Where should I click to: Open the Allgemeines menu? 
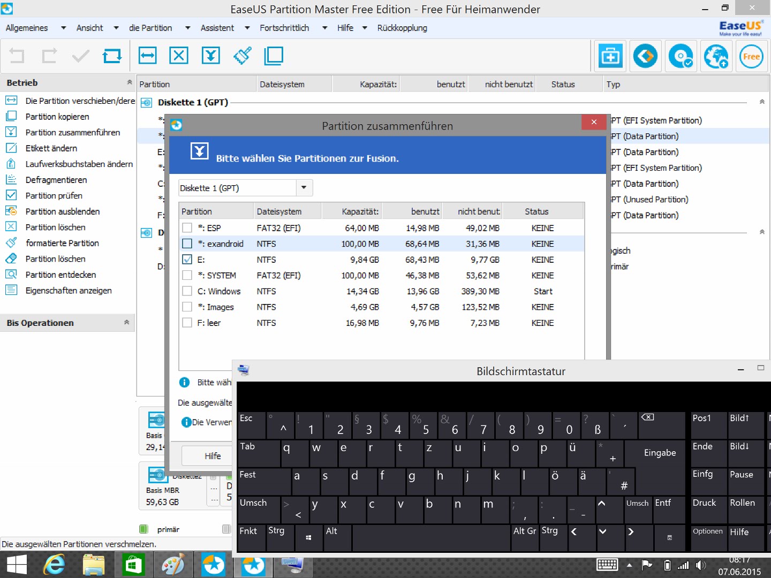[27, 28]
